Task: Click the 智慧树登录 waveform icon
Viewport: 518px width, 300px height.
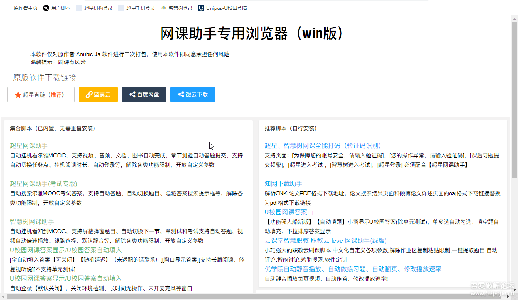Action: tap(164, 7)
